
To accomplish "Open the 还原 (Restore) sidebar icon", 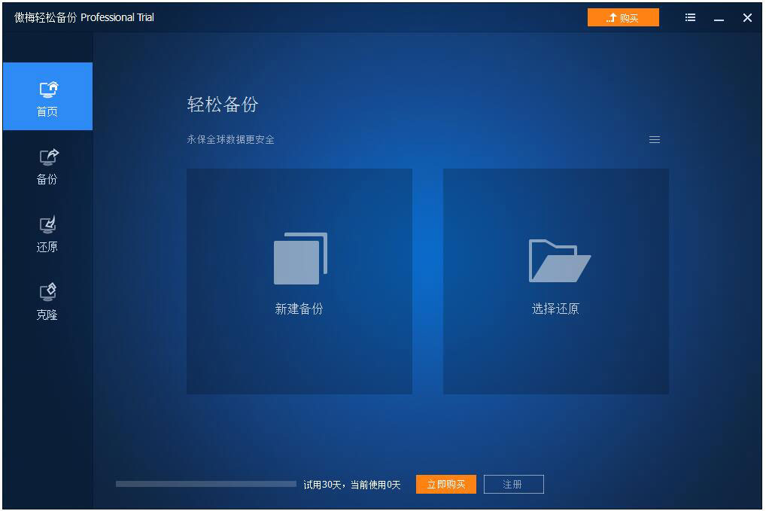I will pos(47,233).
